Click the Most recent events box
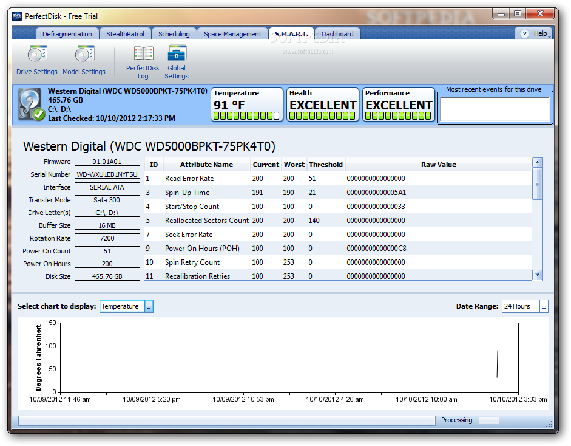The height and width of the screenshot is (446, 571). click(x=495, y=109)
